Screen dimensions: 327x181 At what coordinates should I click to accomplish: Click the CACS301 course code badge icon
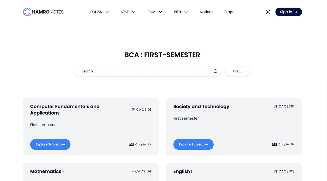point(275,106)
